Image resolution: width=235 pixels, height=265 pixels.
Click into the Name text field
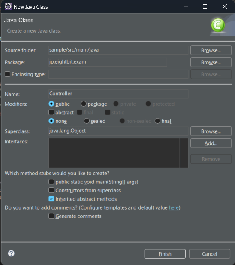[118, 94]
